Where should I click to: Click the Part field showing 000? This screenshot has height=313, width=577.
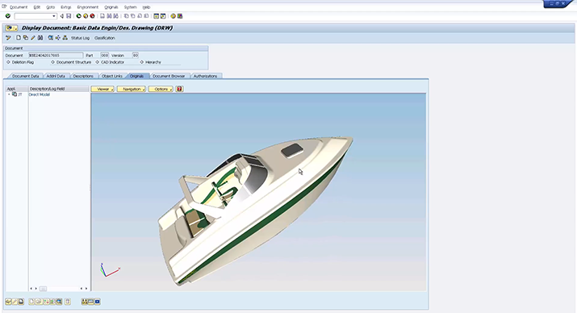pos(105,55)
